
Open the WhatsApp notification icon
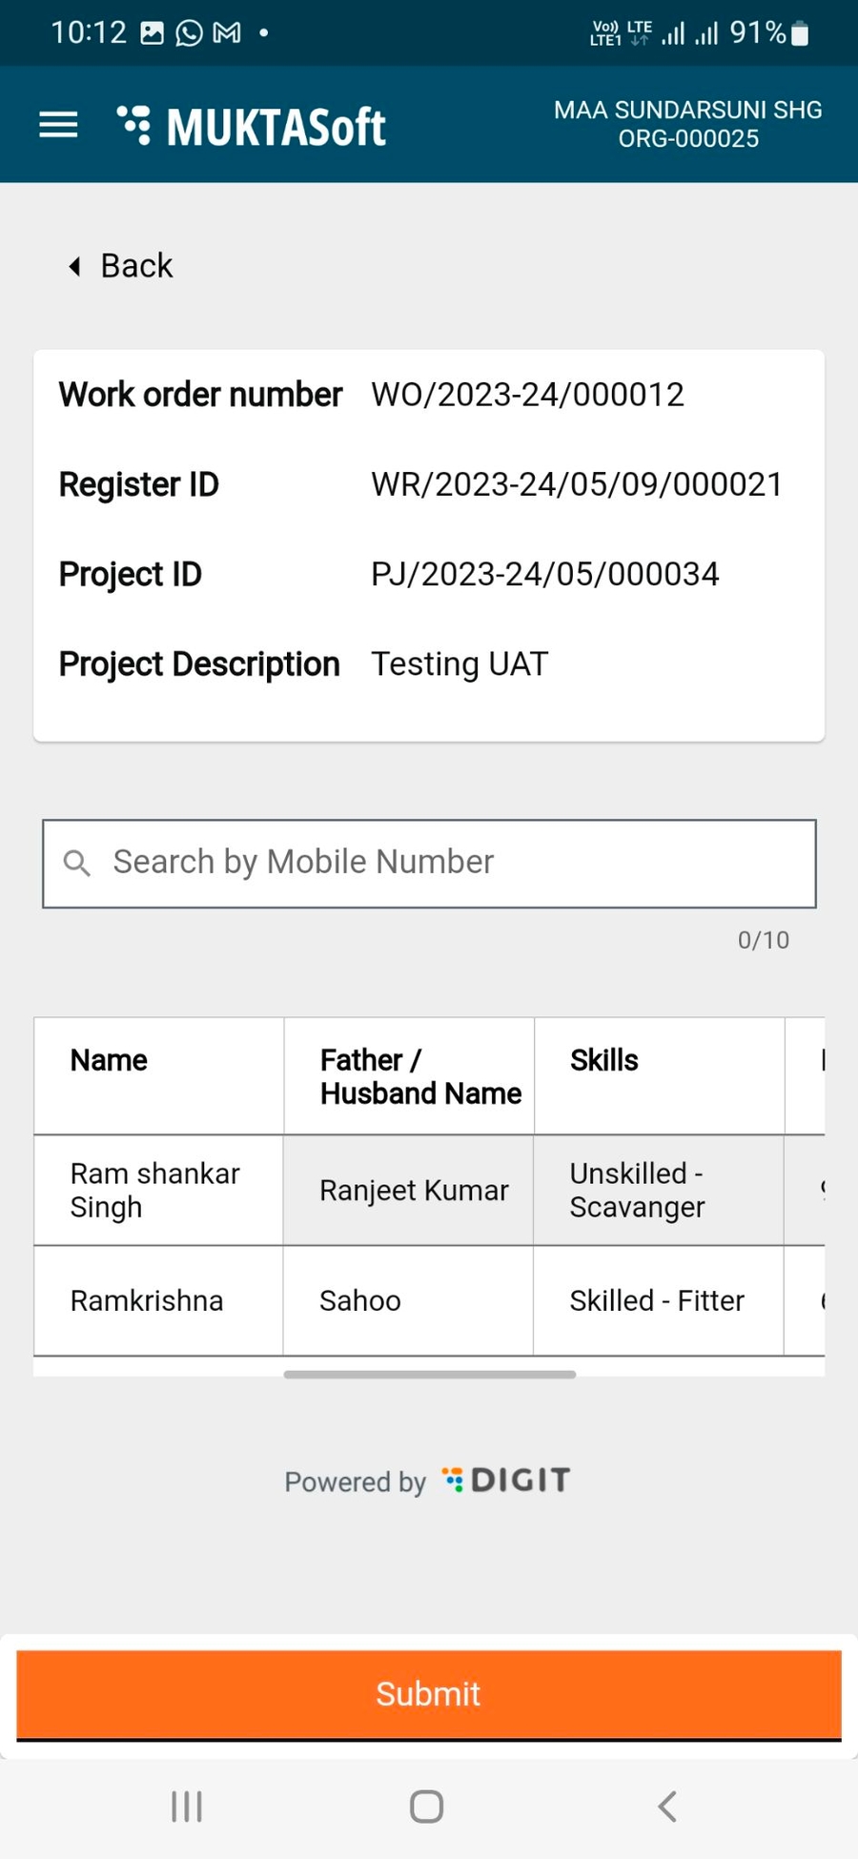click(190, 33)
